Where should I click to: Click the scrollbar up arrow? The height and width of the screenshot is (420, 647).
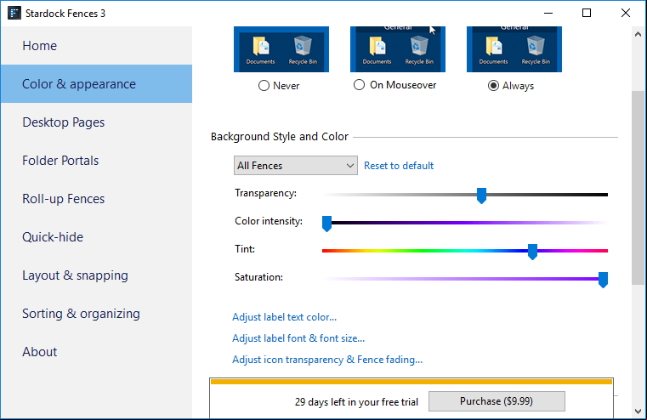[638, 35]
